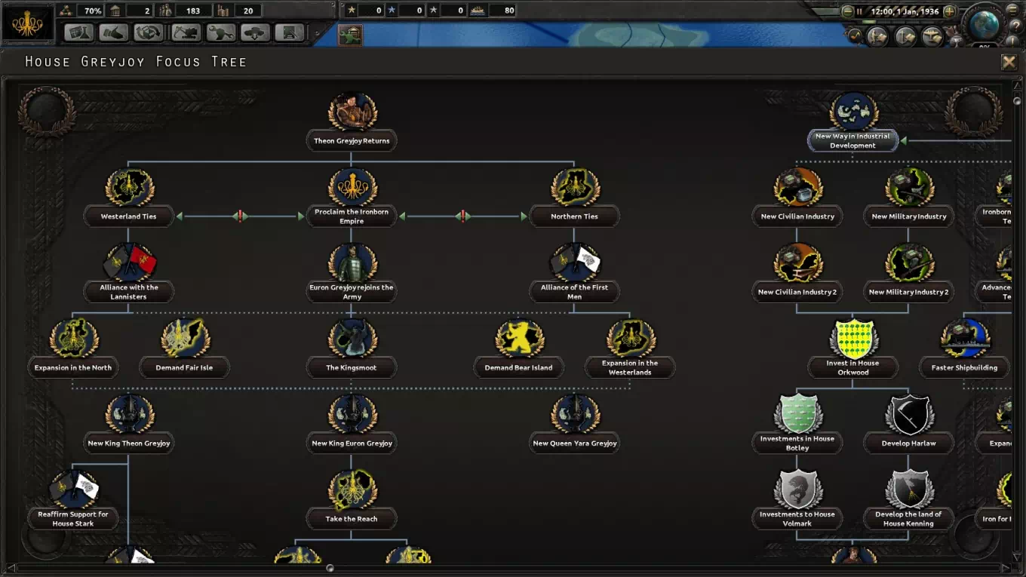
Task: Increase game speed with plus button
Action: click(x=949, y=11)
